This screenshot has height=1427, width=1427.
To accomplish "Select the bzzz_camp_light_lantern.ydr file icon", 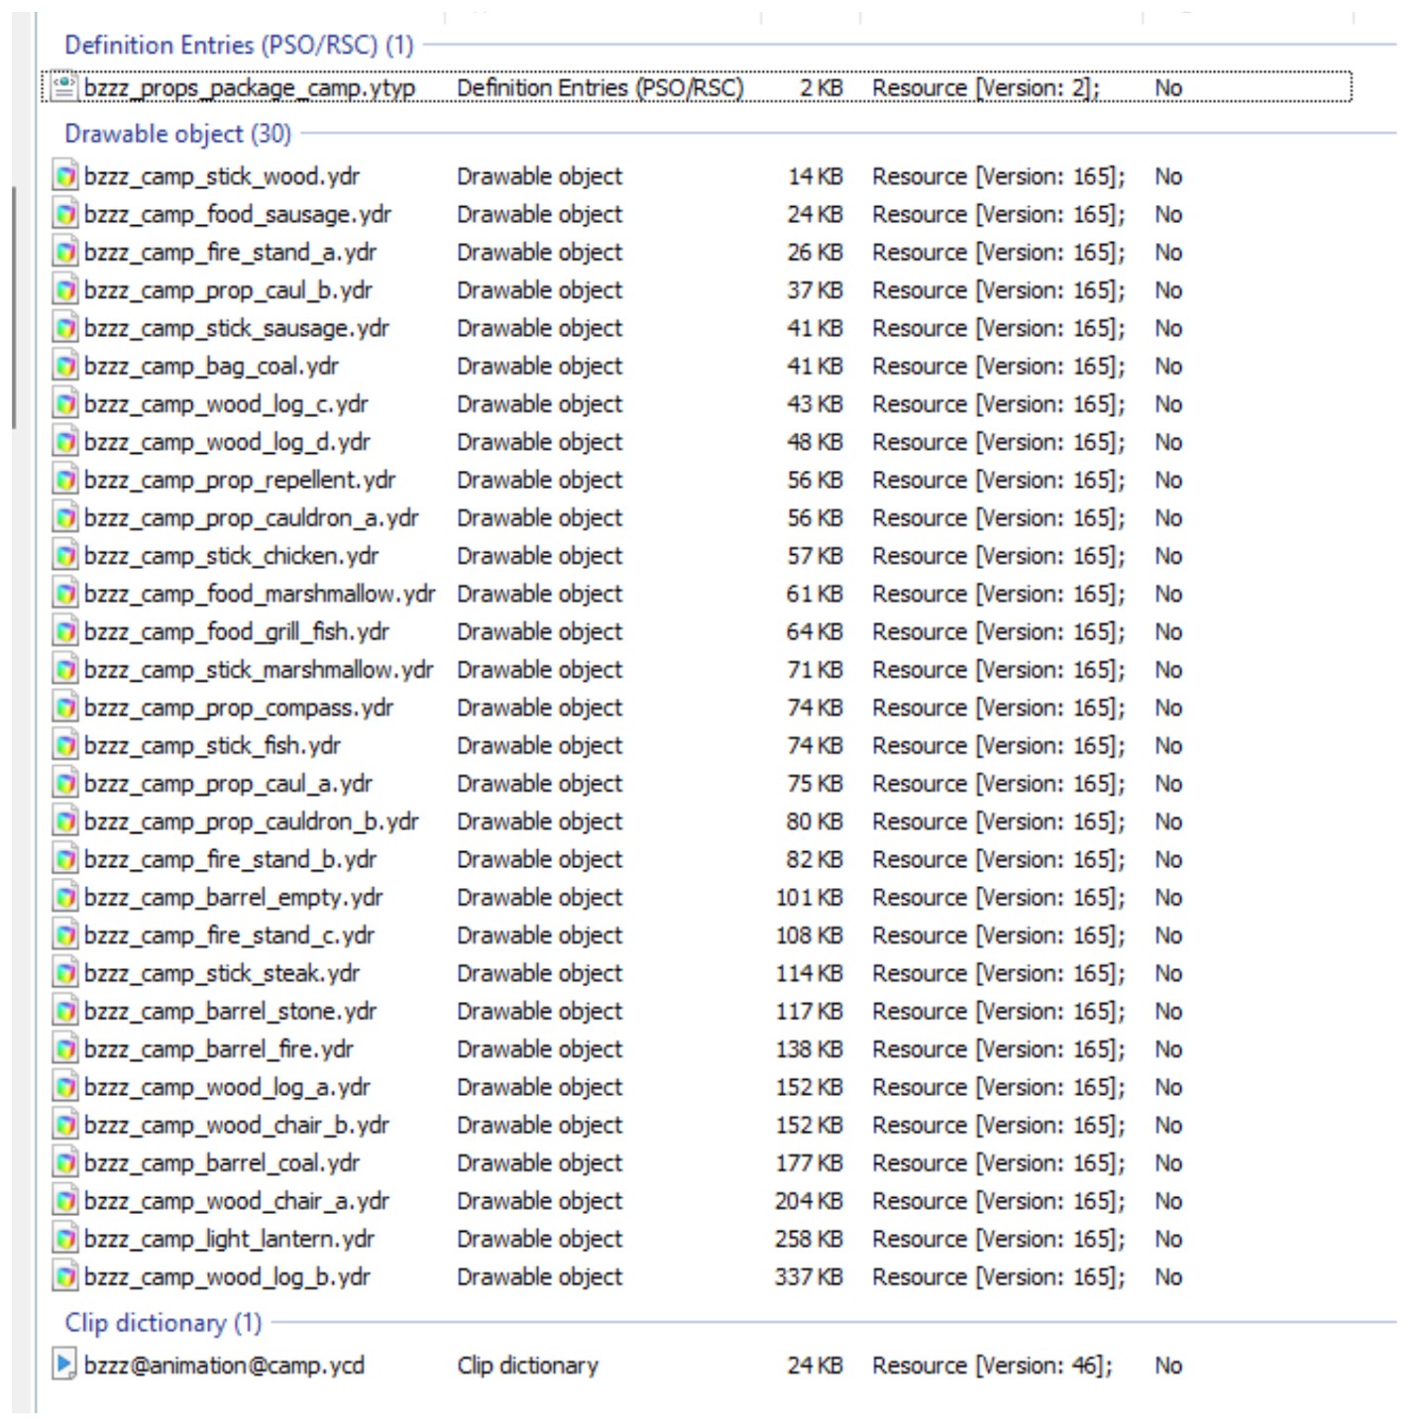I will [x=65, y=1239].
